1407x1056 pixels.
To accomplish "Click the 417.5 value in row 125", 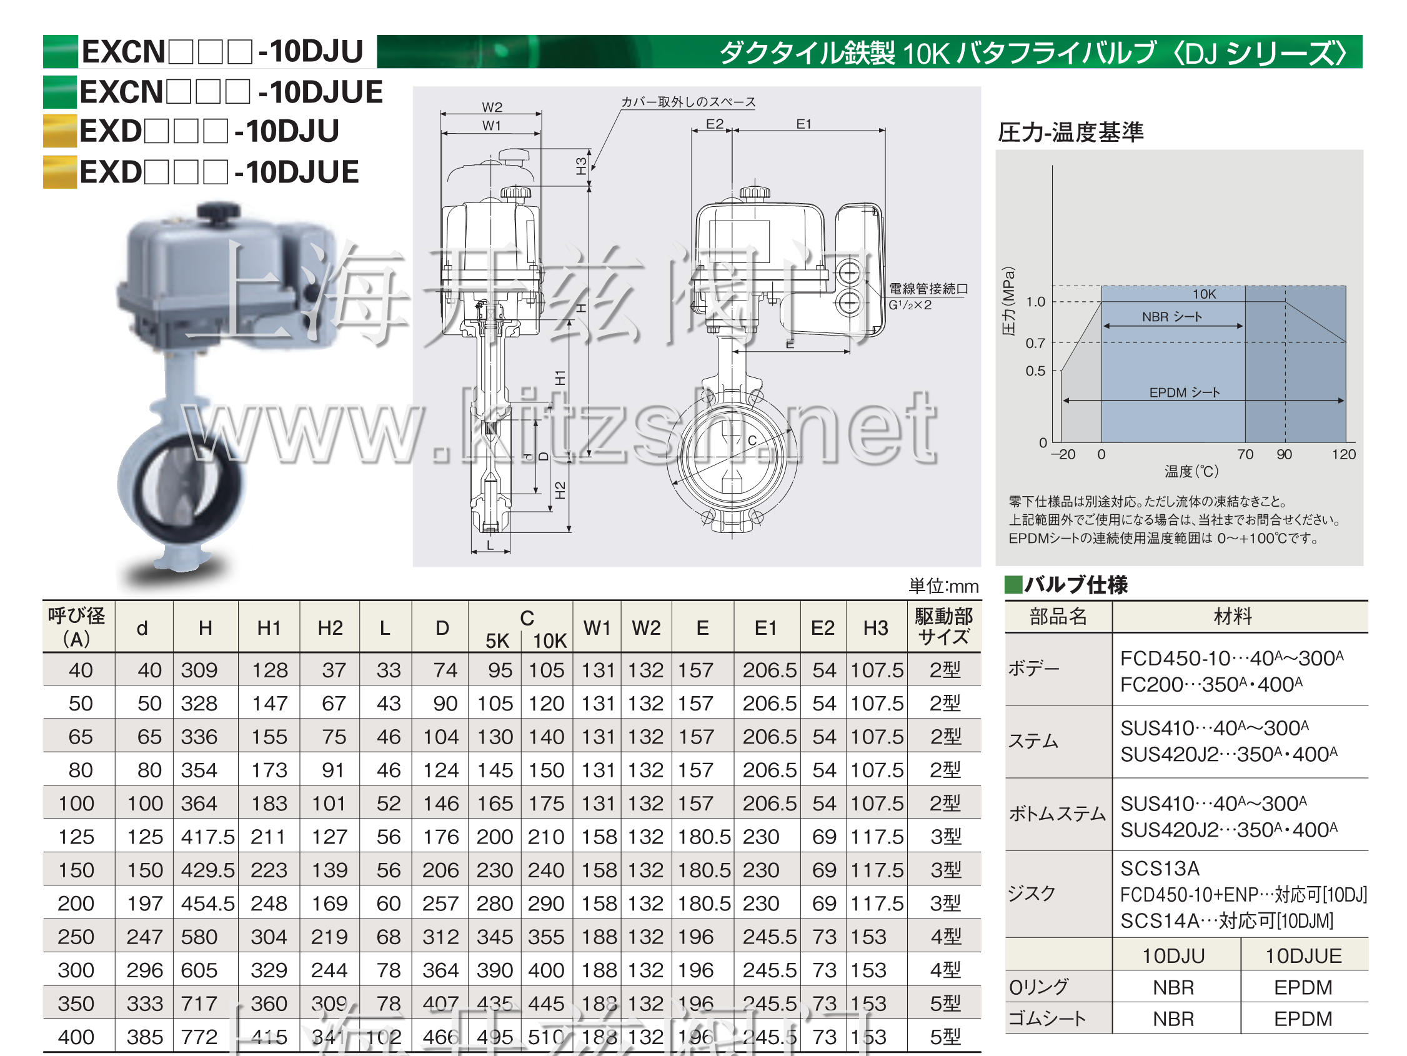I will (207, 837).
